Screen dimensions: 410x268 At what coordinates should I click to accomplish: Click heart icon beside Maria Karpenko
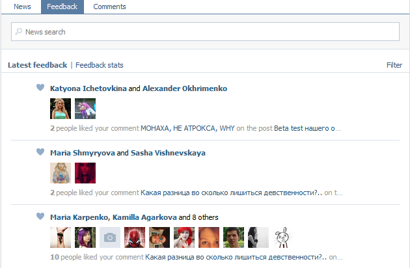40,216
